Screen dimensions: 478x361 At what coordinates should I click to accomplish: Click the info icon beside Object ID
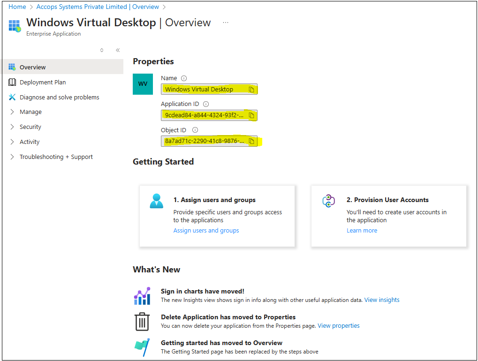pyautogui.click(x=195, y=130)
